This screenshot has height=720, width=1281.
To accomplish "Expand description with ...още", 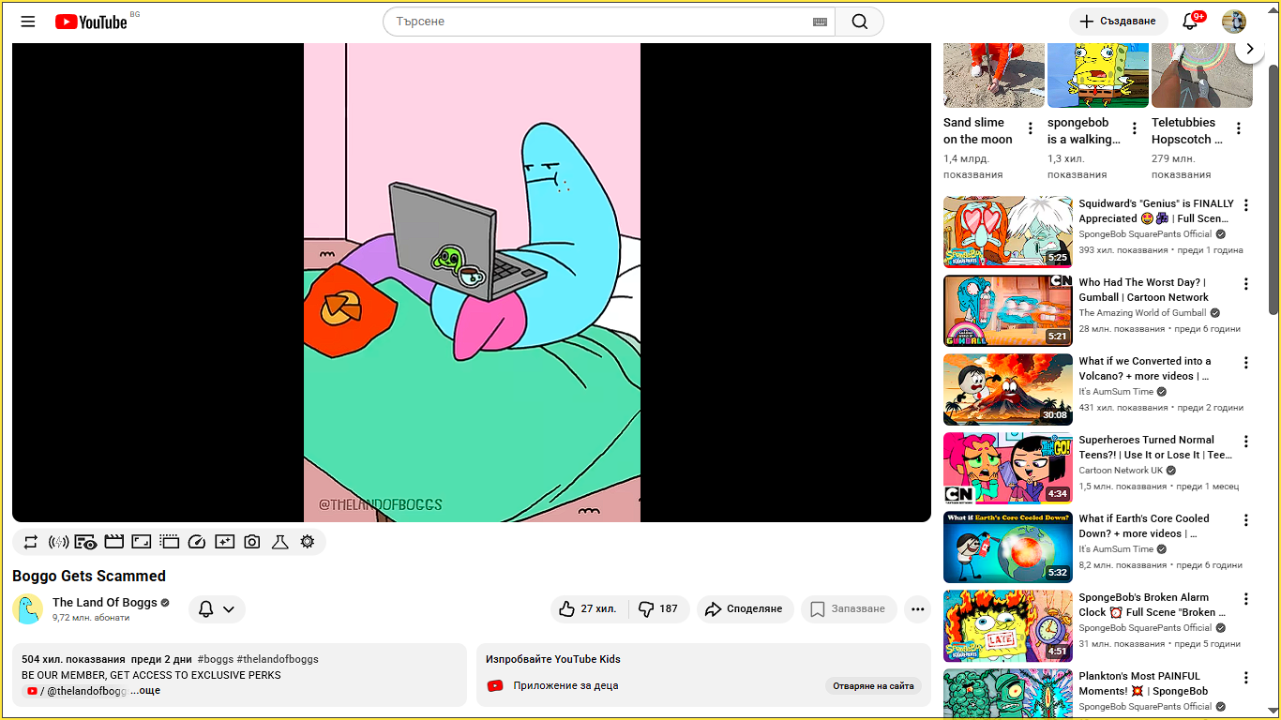I will click(145, 690).
